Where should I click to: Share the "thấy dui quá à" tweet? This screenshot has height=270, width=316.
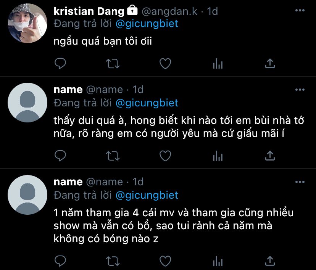point(270,155)
